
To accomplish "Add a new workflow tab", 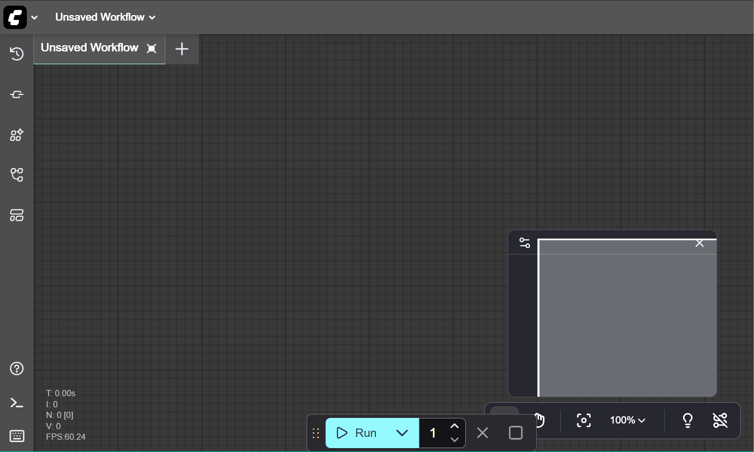I will click(x=182, y=49).
